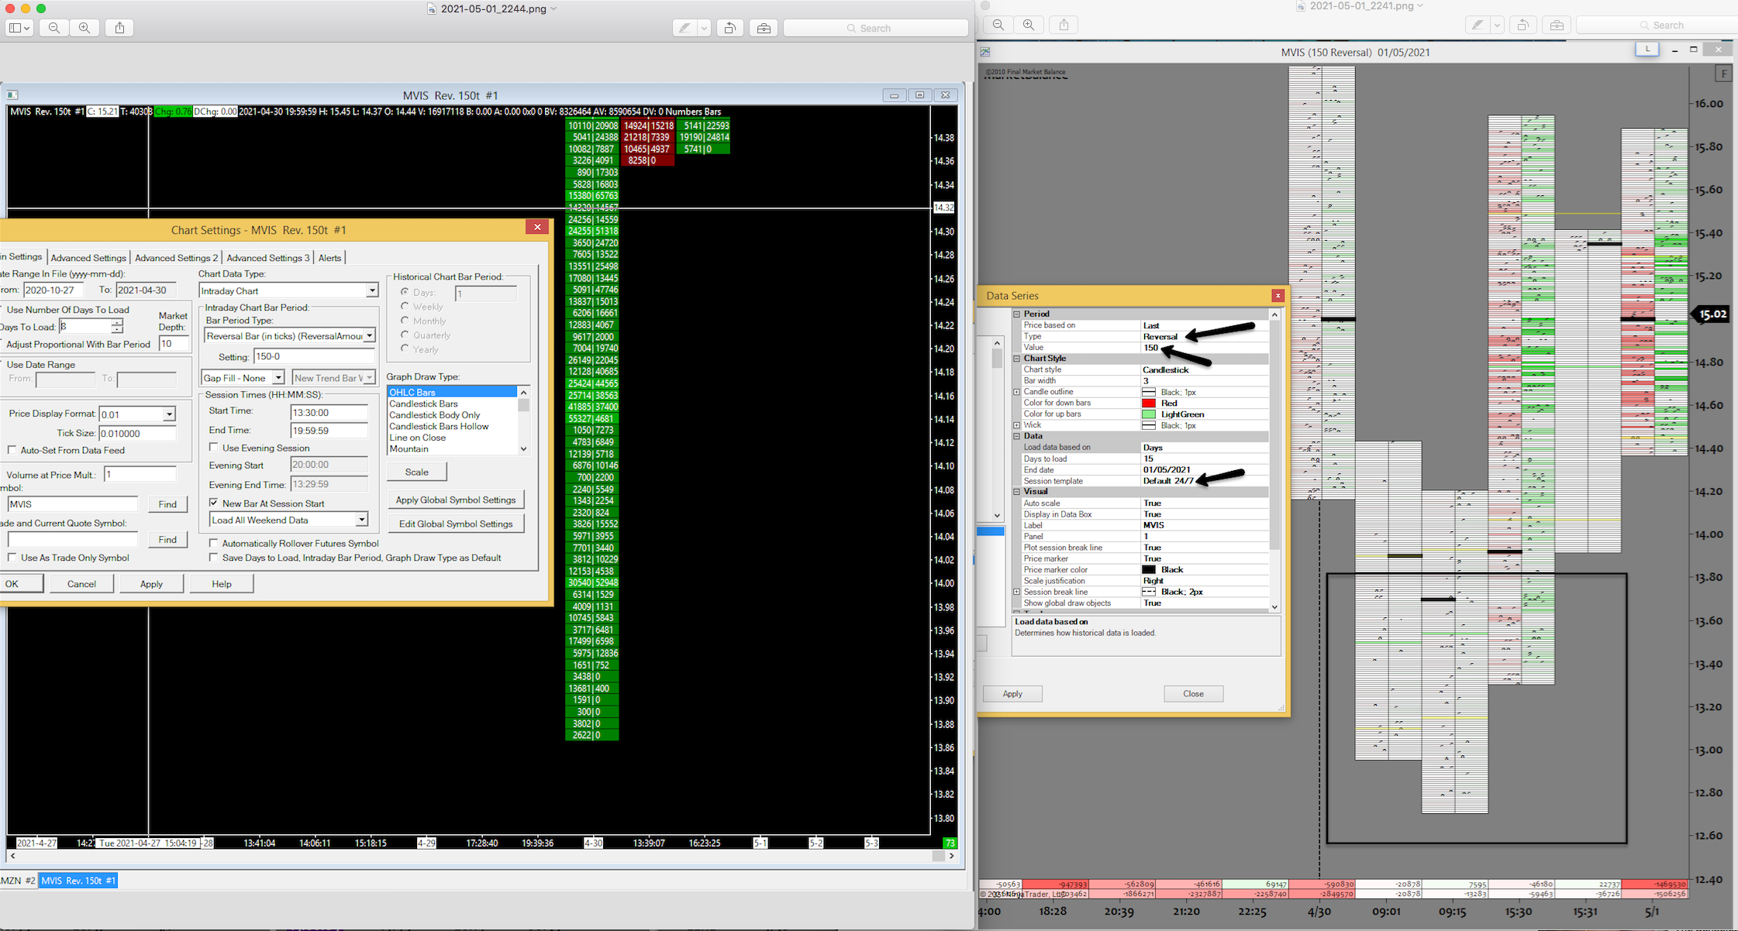
Task: Click the Start Time input field
Action: click(328, 413)
